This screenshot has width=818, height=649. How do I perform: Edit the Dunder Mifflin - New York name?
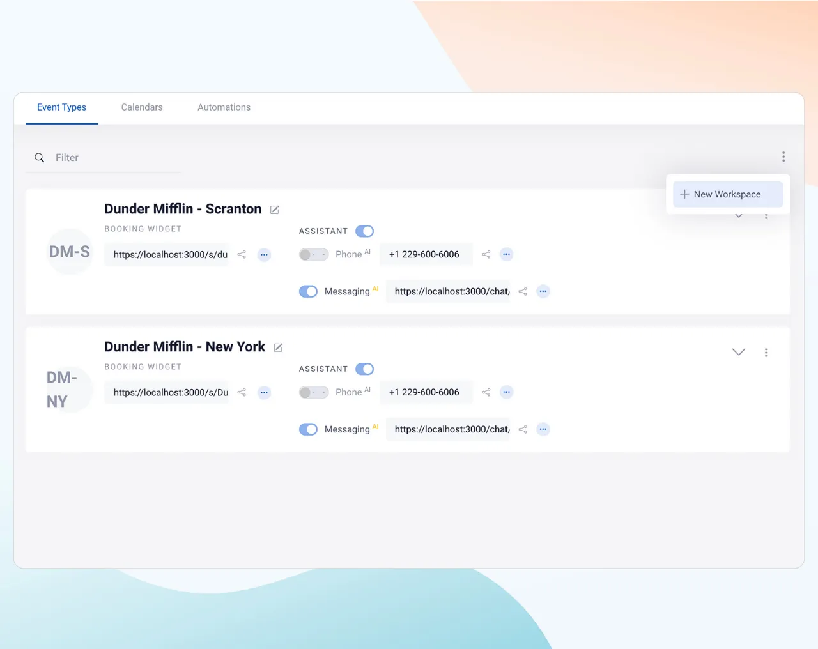click(x=278, y=347)
